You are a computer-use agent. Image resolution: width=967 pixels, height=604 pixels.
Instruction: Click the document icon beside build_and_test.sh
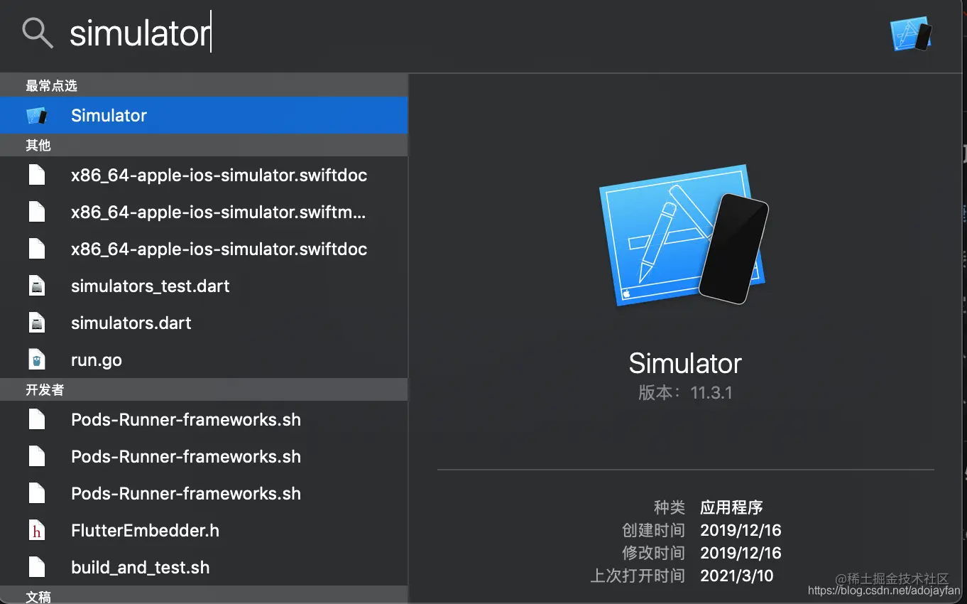coord(37,567)
